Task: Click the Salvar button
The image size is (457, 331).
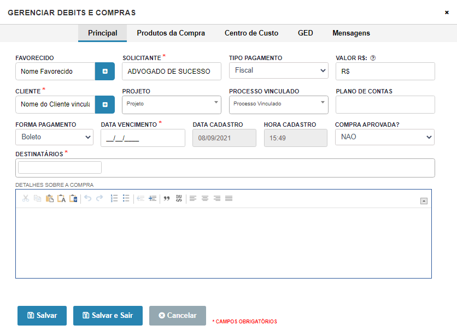Action: point(42,316)
